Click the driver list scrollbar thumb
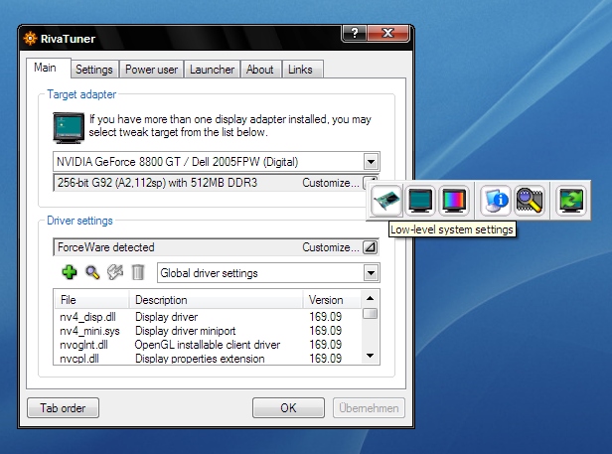 pos(370,314)
